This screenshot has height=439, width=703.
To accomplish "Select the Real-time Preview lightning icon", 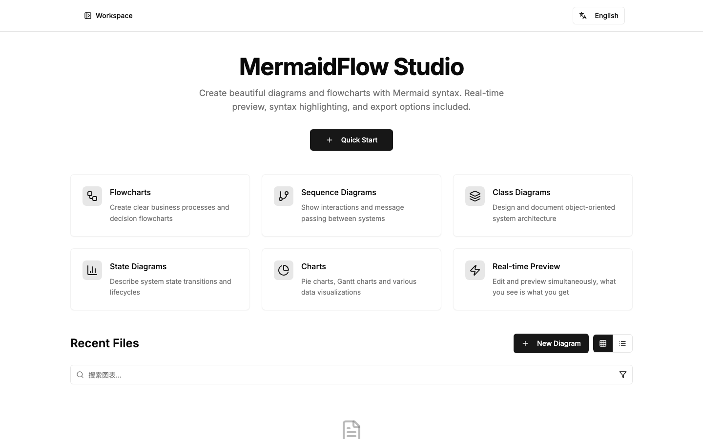I will pyautogui.click(x=475, y=270).
